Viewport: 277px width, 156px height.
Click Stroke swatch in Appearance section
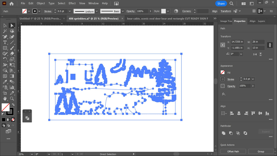coord(223,79)
